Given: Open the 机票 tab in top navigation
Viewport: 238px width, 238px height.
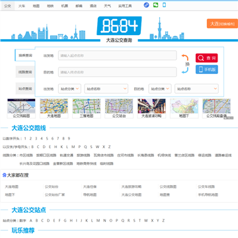Looking at the screenshot, I should 65,6.
